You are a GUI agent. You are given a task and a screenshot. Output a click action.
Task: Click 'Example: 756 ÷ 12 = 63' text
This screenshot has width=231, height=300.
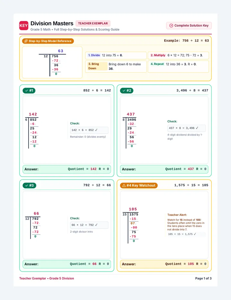186,41
